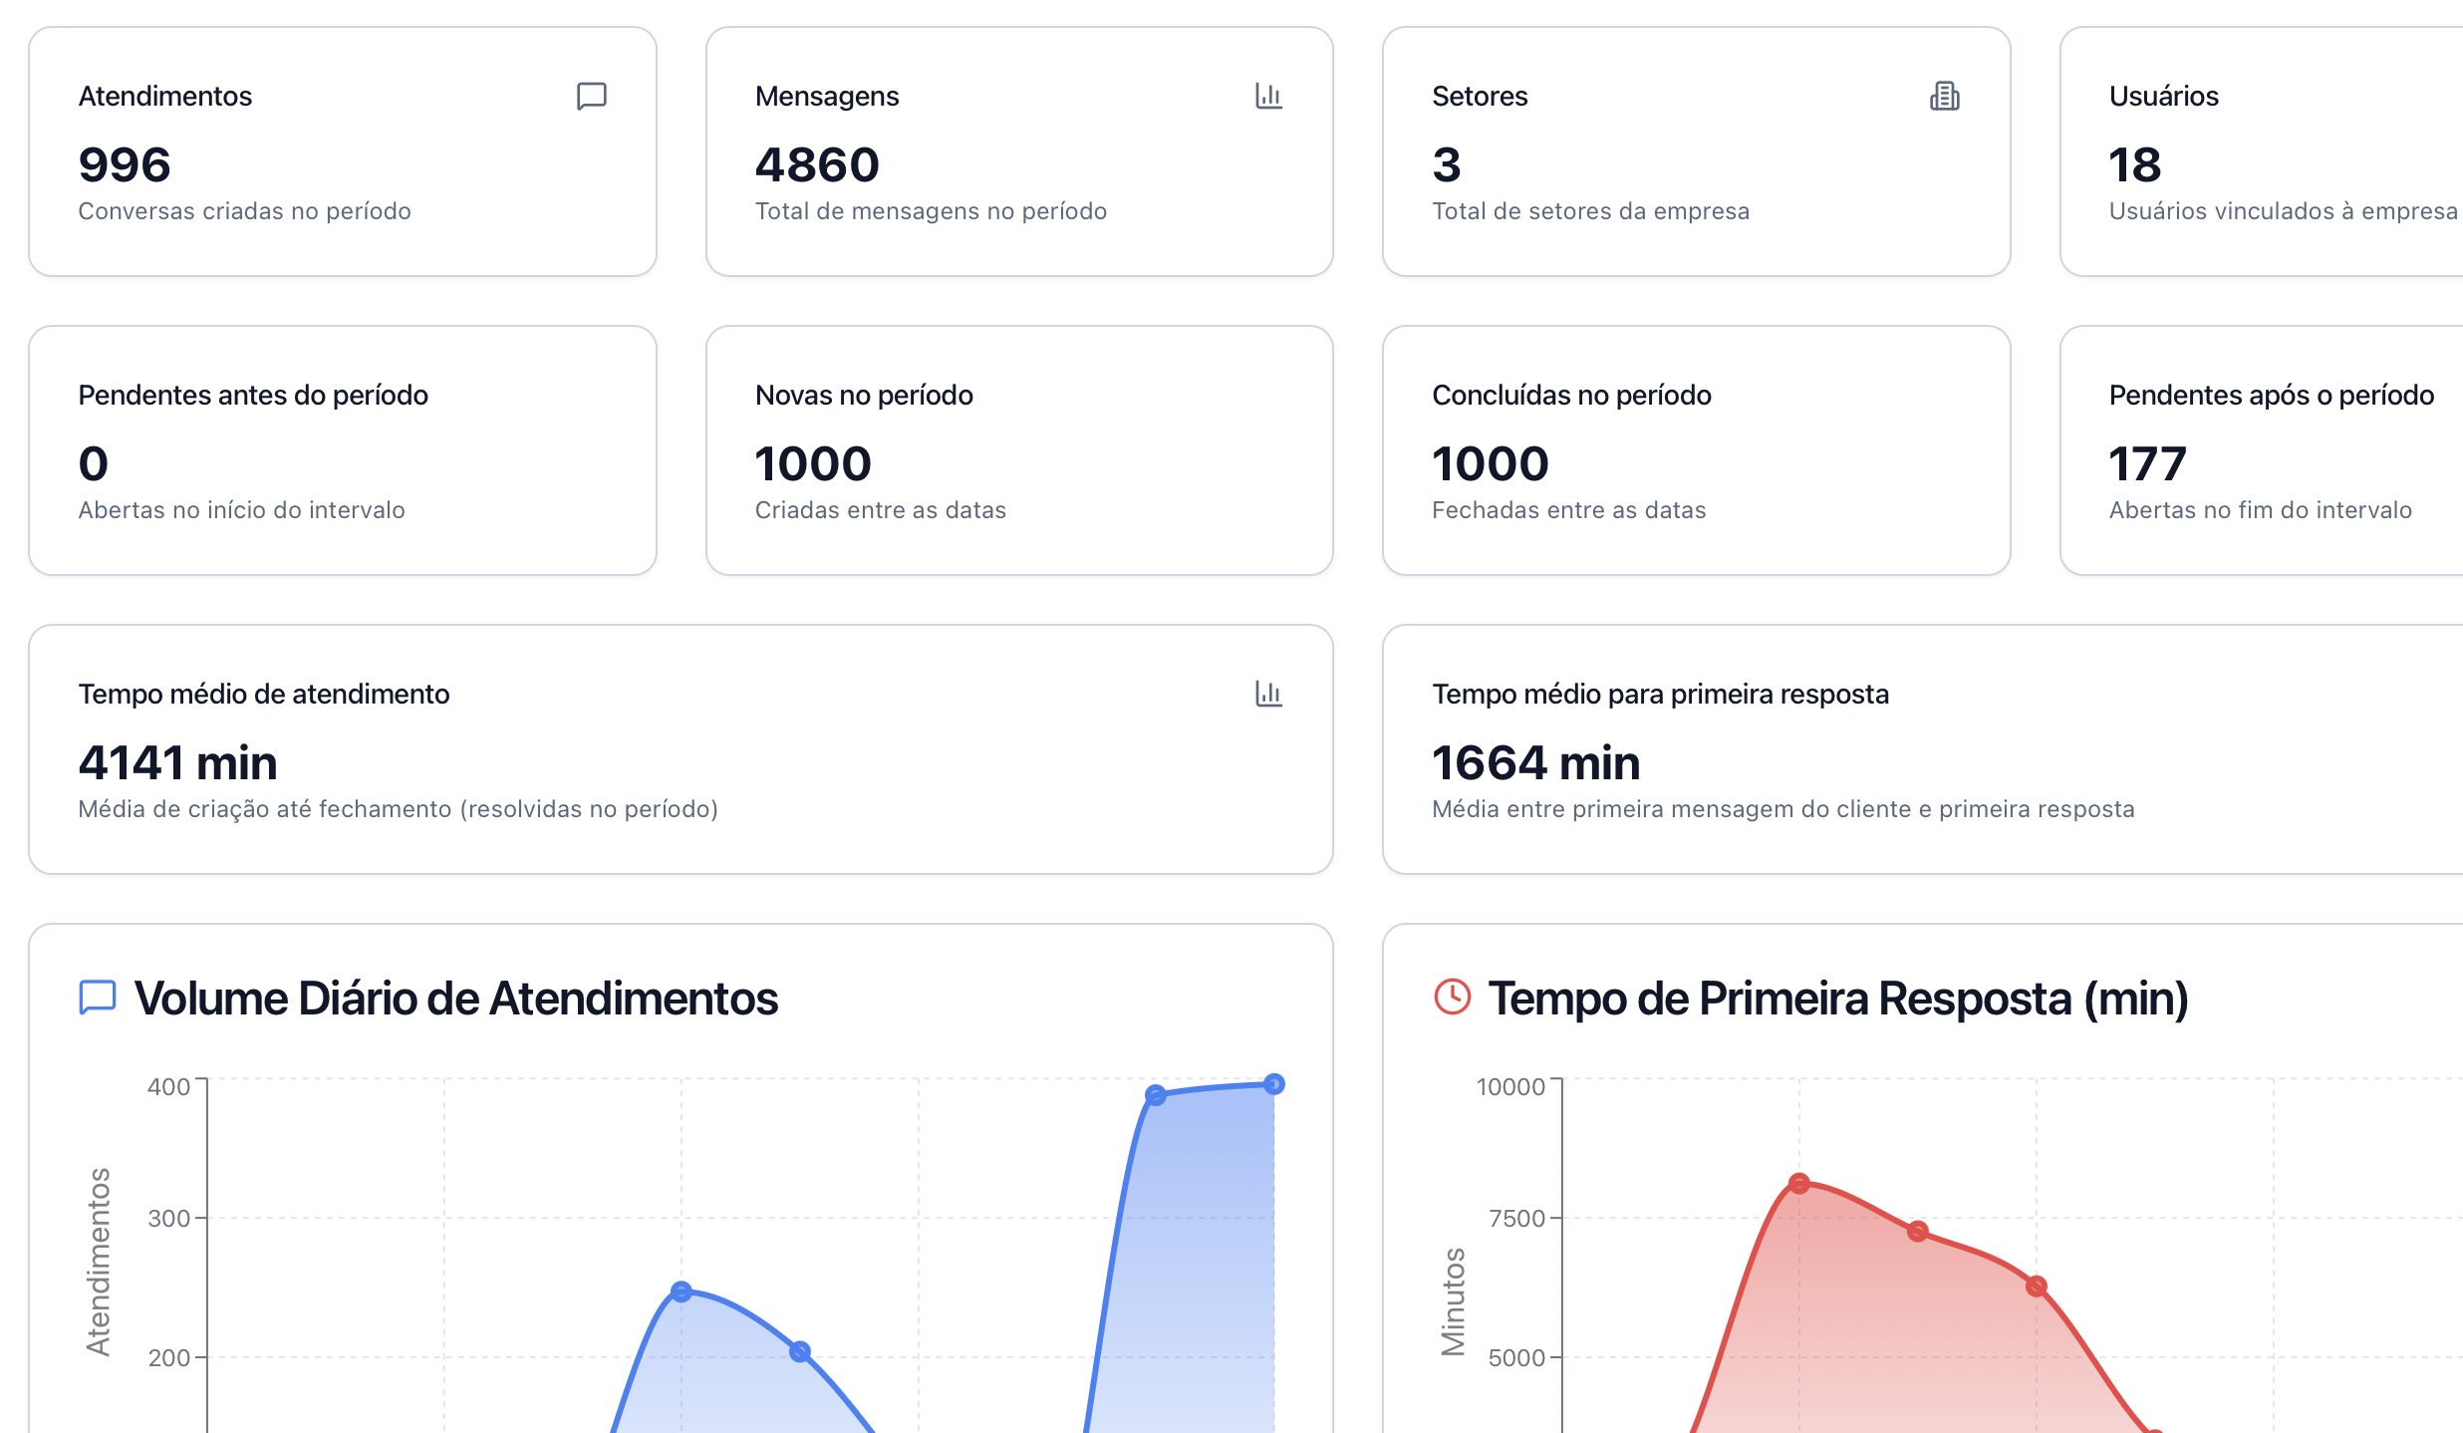Click the 4141 min metric value
The image size is (2463, 1433).
(x=179, y=761)
